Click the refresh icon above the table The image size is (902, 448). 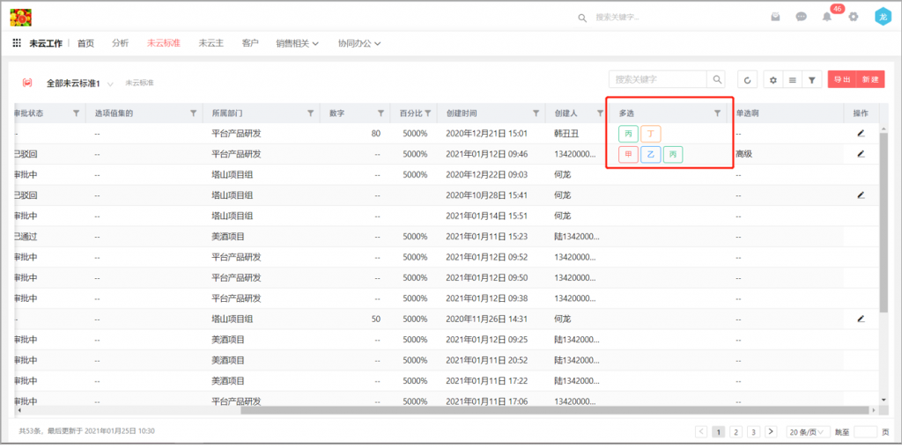pos(747,80)
